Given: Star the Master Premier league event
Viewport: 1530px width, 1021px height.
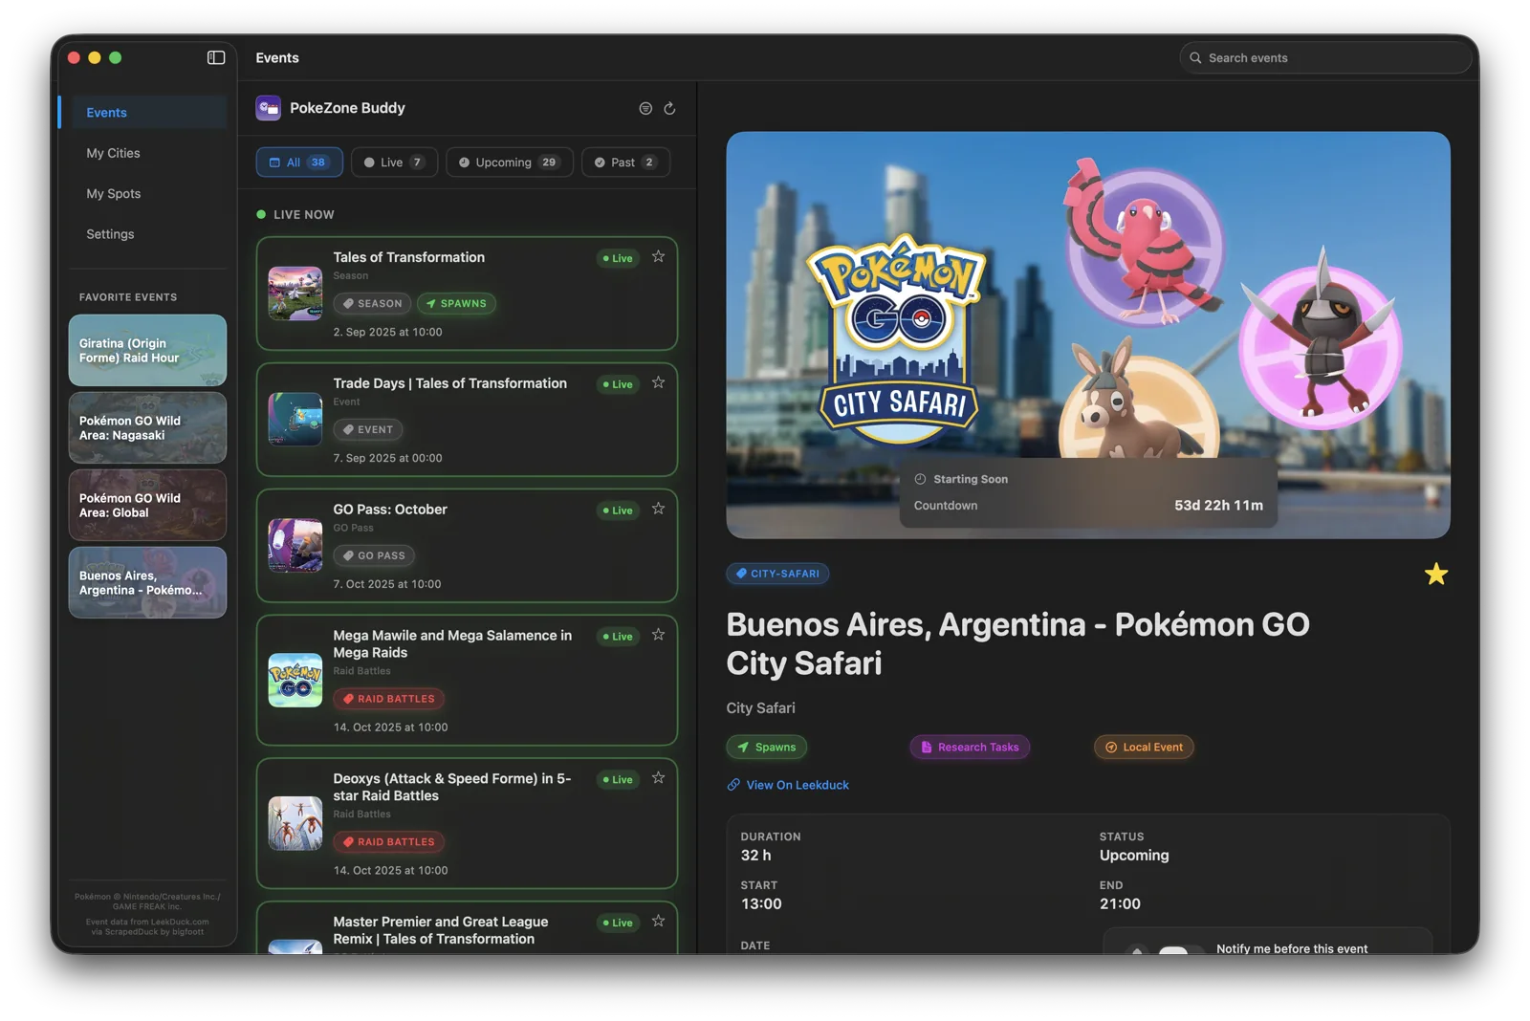Looking at the screenshot, I should 658,922.
